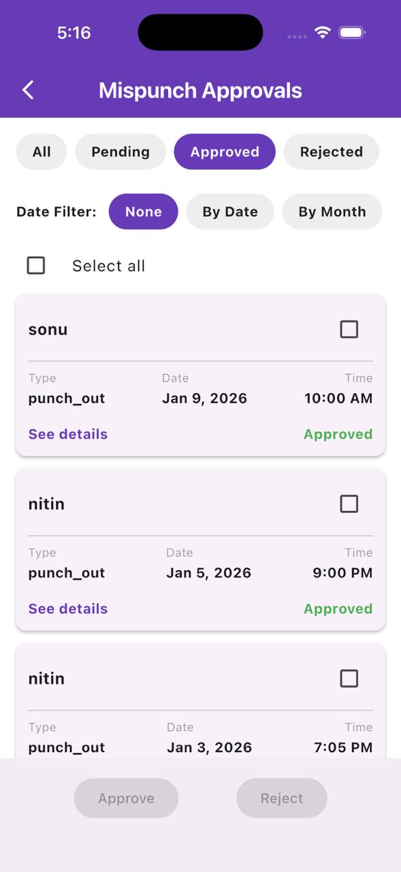
Task: Clear date filtering with None option
Action: click(x=143, y=212)
